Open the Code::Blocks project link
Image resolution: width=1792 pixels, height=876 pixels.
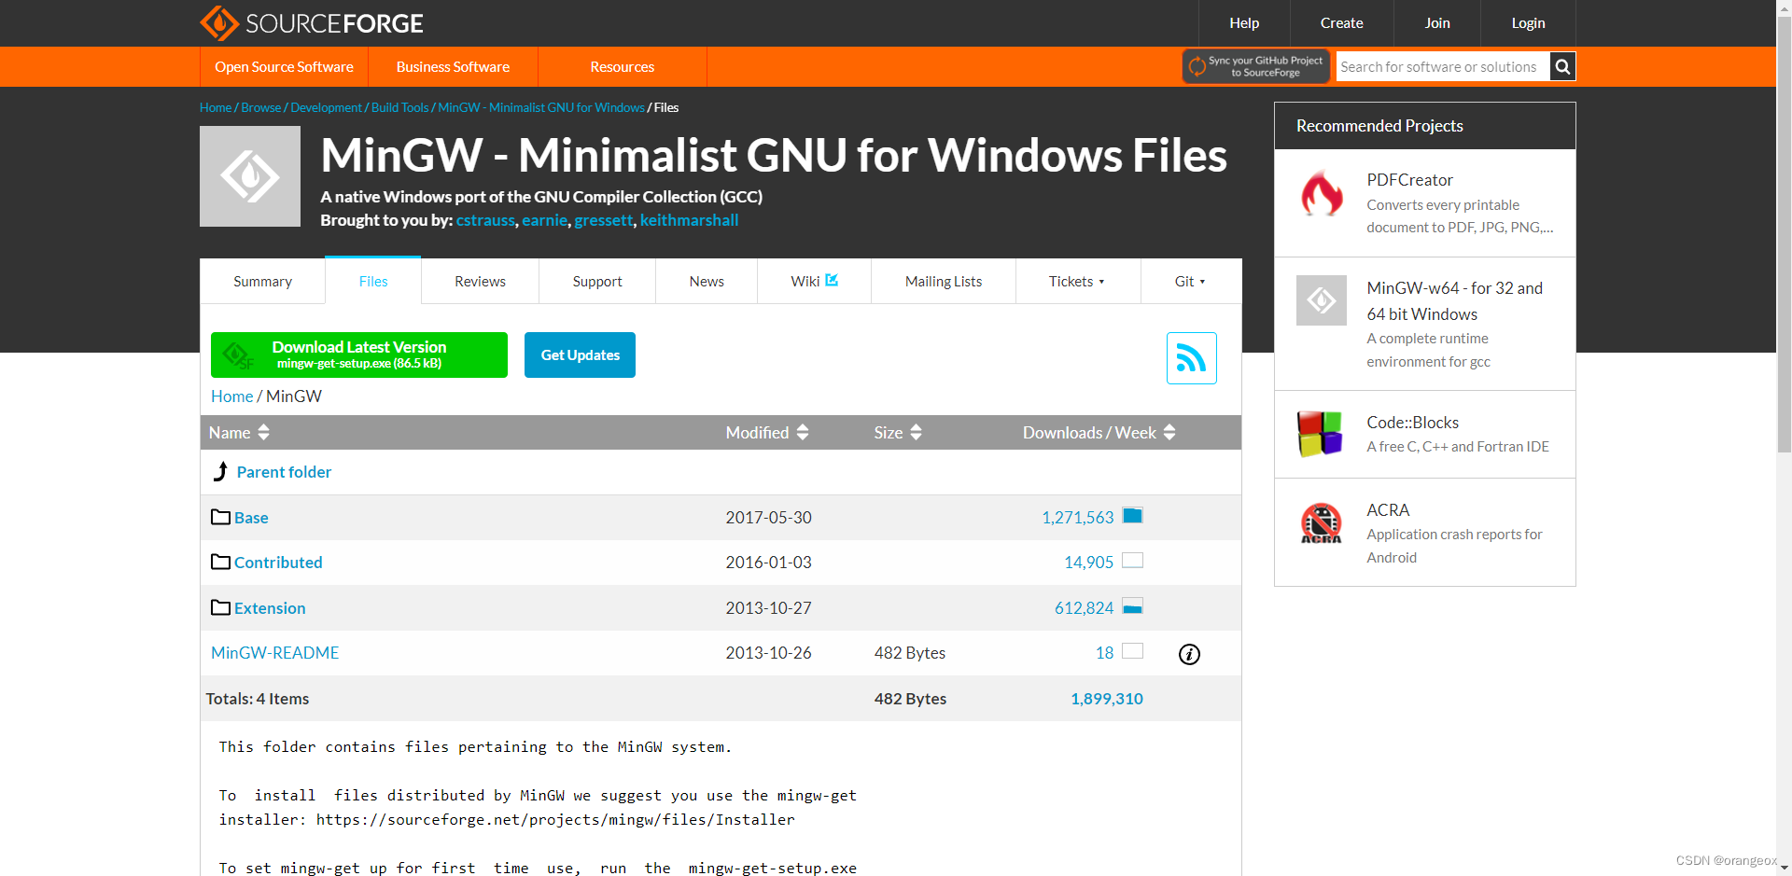[1412, 423]
